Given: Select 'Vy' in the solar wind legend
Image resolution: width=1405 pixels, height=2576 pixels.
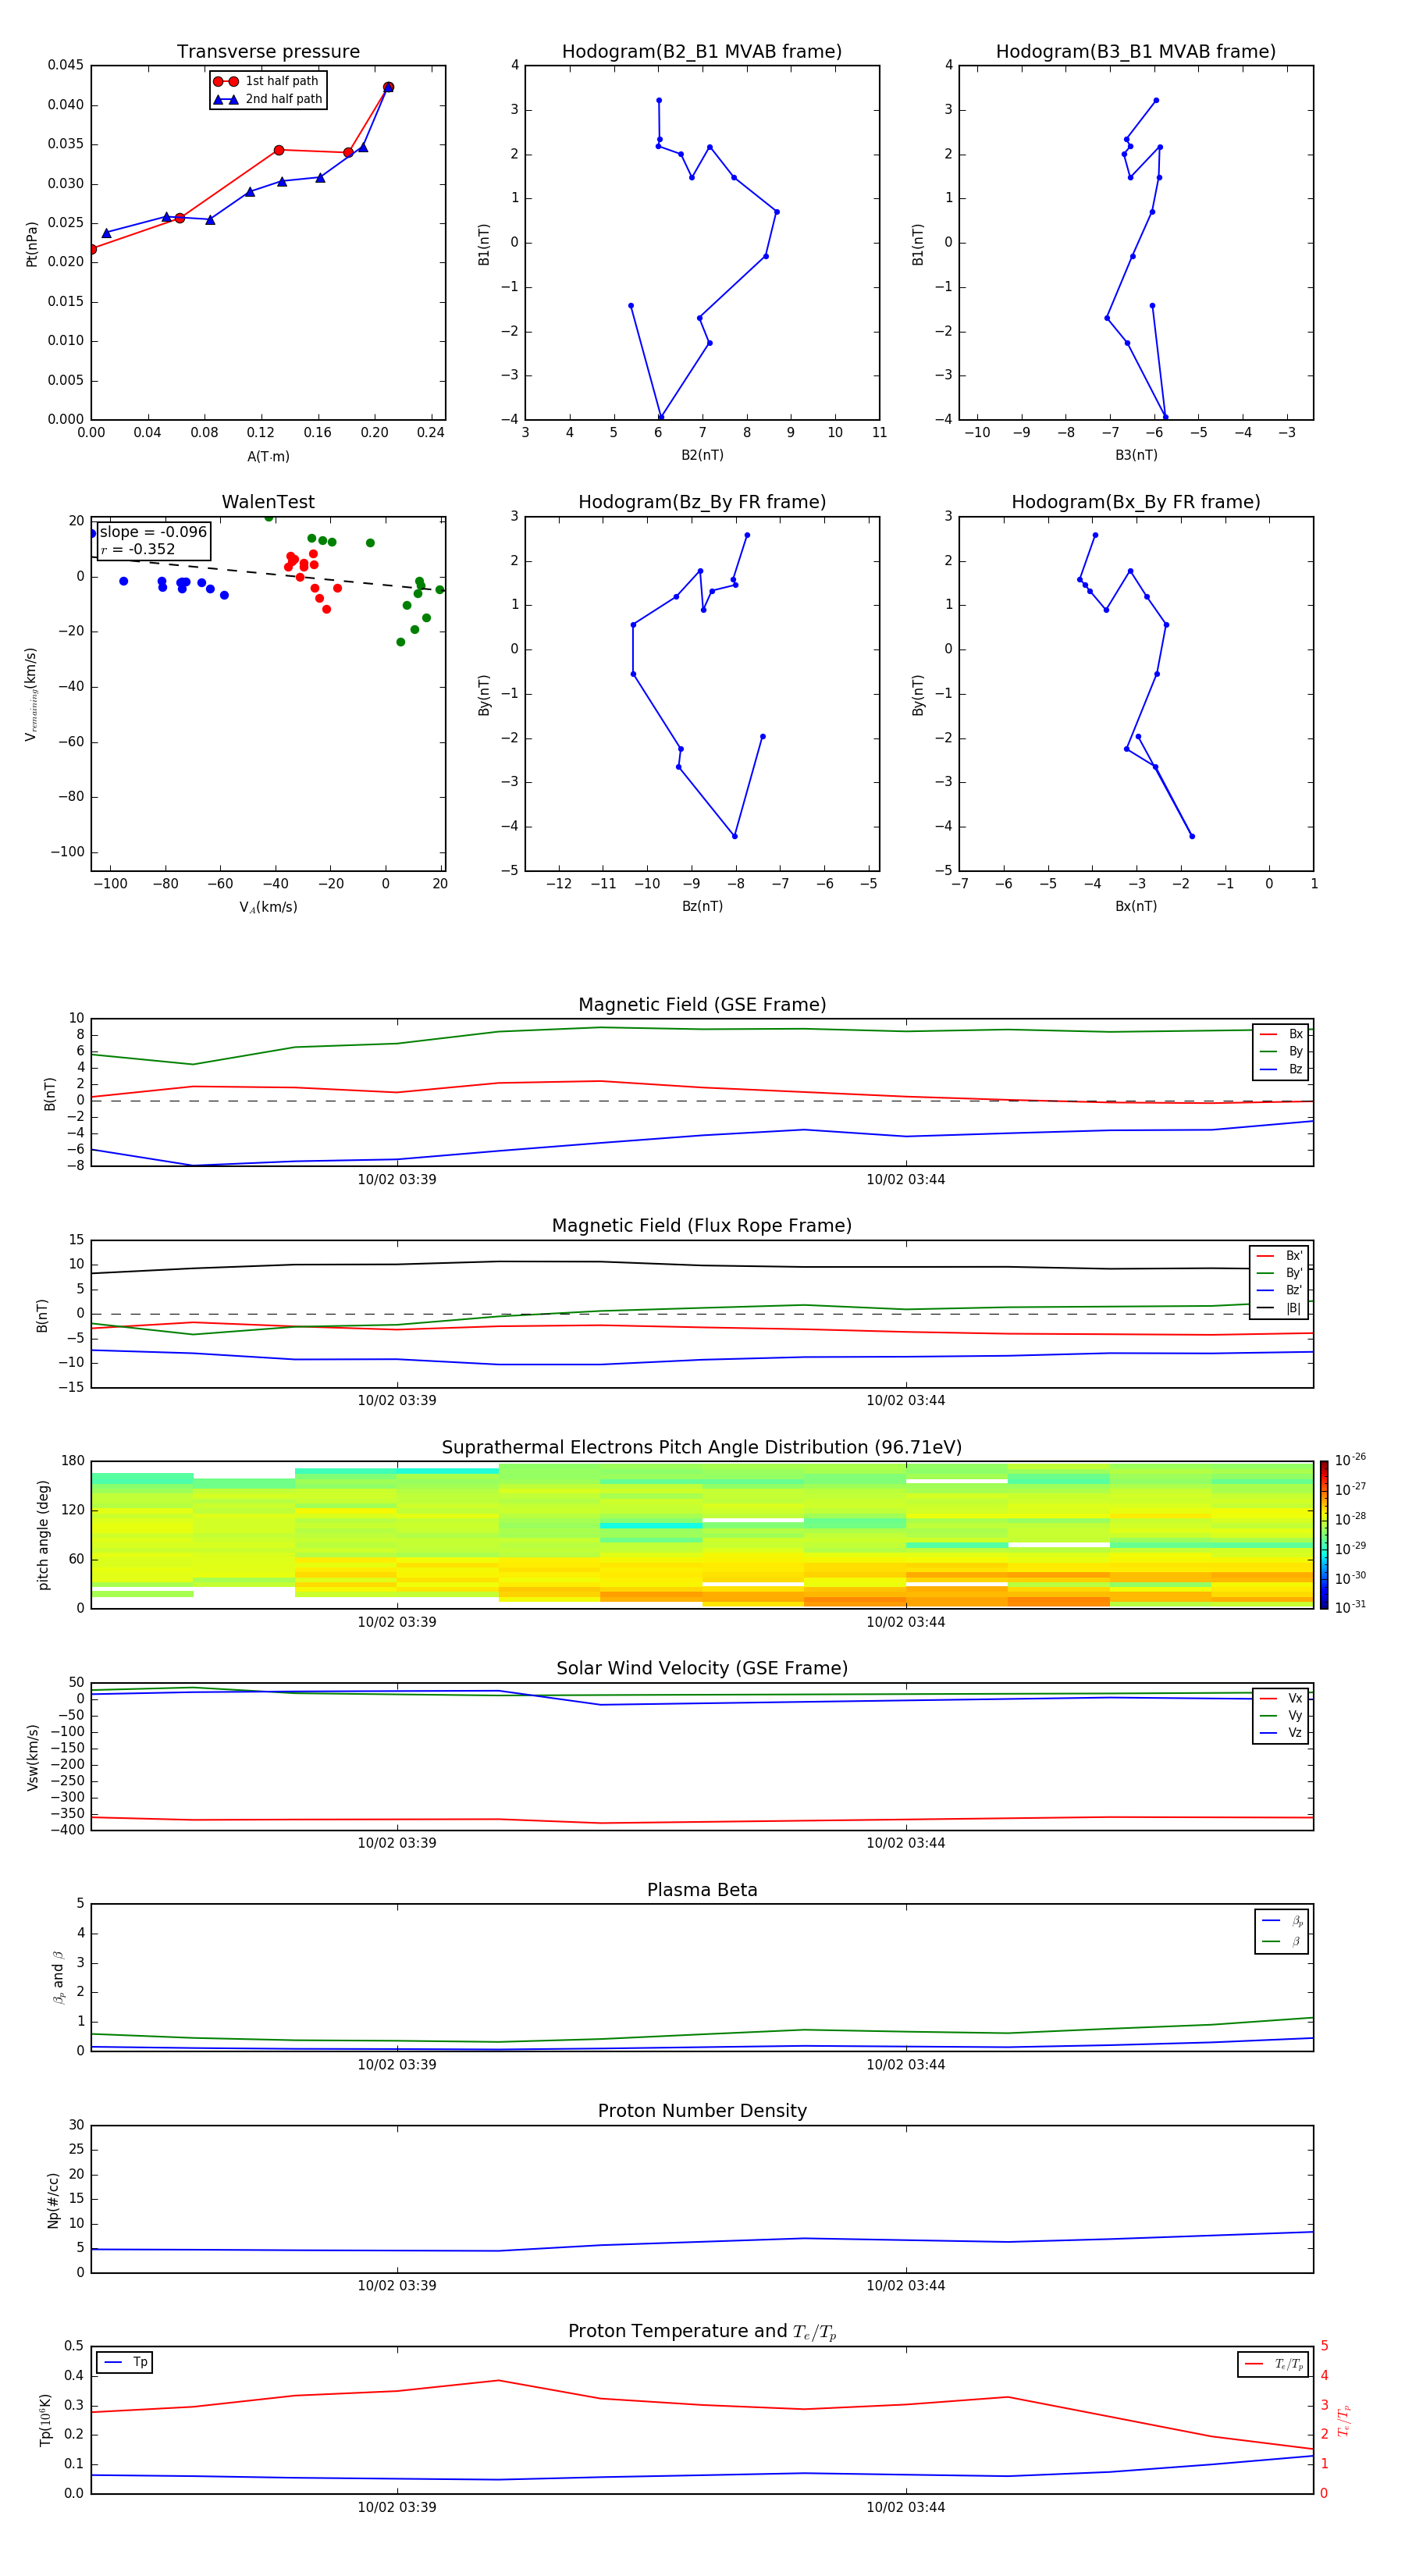Looking at the screenshot, I should (1281, 1715).
